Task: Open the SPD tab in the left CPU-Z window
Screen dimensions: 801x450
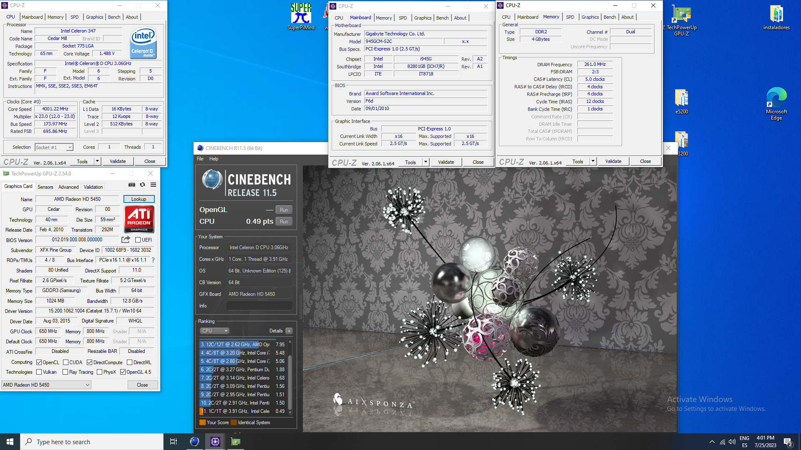Action: pos(74,17)
